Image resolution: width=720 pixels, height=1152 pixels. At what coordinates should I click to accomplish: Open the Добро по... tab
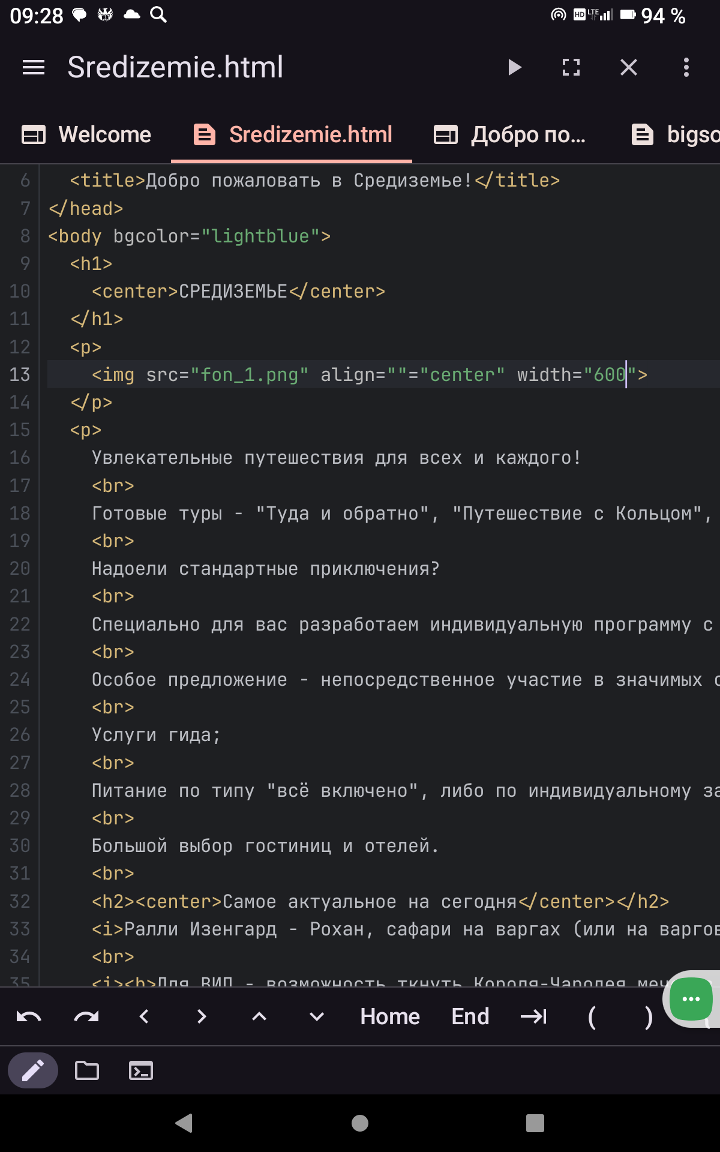(x=510, y=134)
